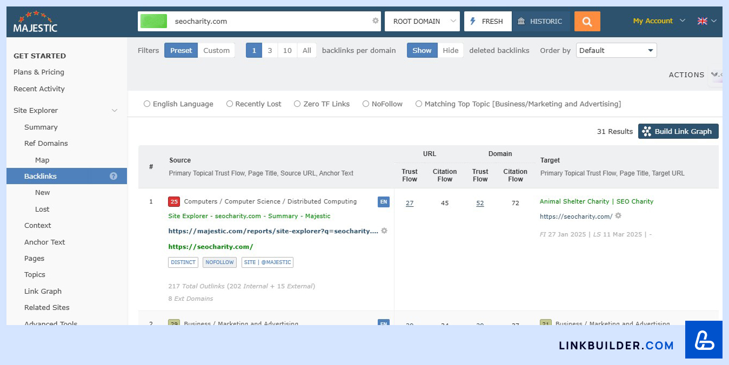Click Backlinks help question mark icon
Image resolution: width=729 pixels, height=365 pixels.
(113, 176)
